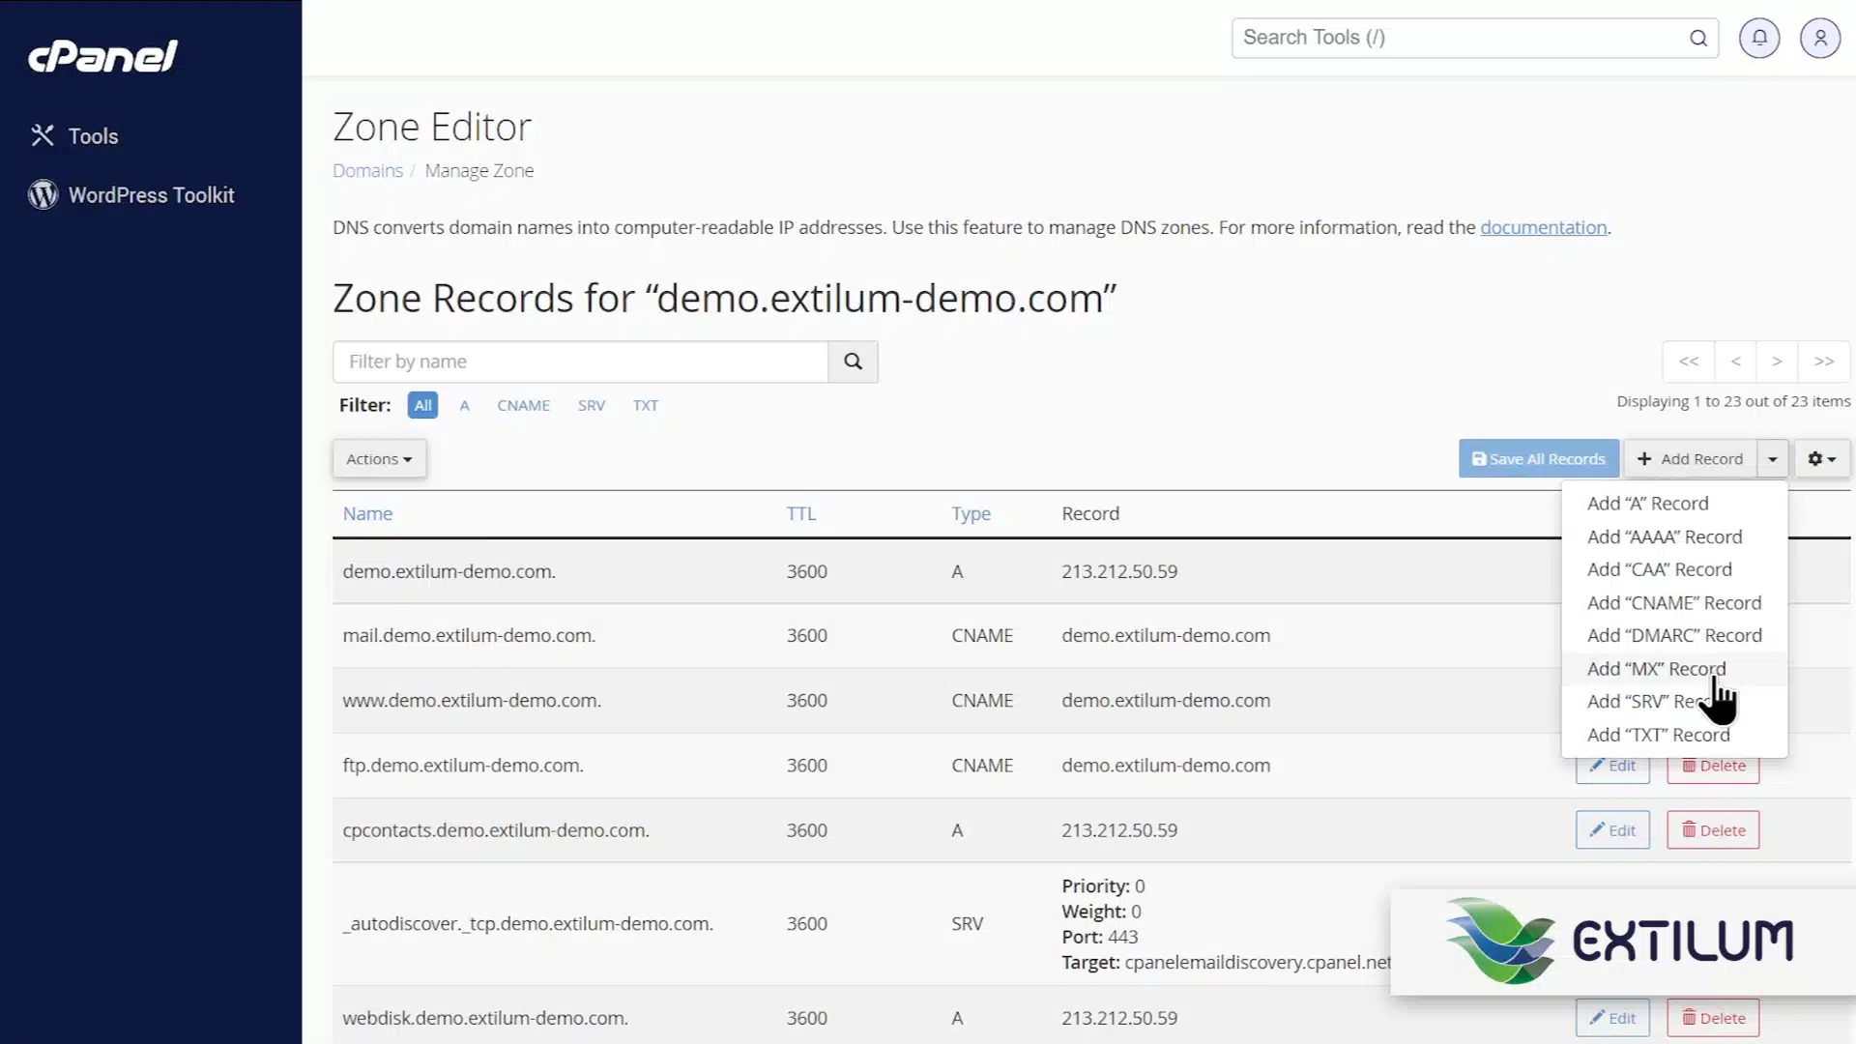Click www.demo.extilum-demo.com. name cell
The height and width of the screenshot is (1044, 1856).
(472, 700)
